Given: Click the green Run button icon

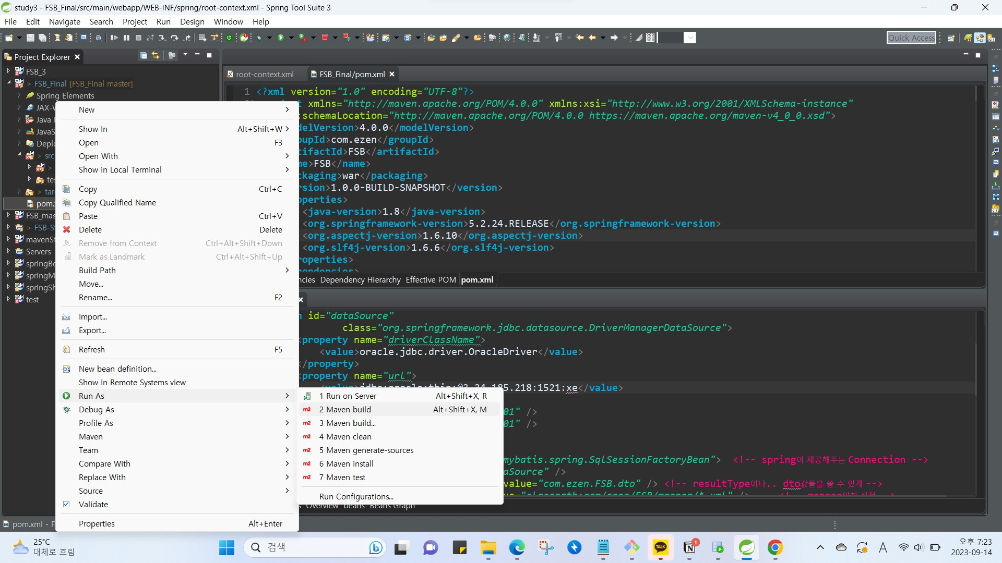Looking at the screenshot, I should pyautogui.click(x=281, y=38).
